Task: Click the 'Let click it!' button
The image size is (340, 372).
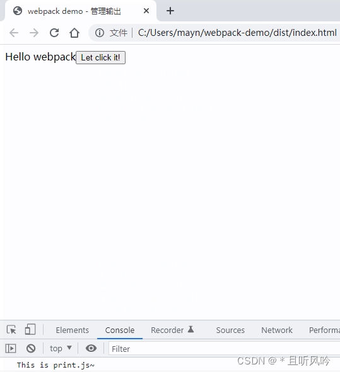Action: [x=100, y=58]
